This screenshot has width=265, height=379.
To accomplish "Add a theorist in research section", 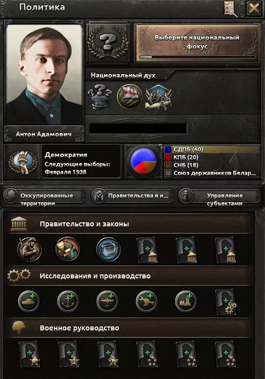I will coord(226,301).
